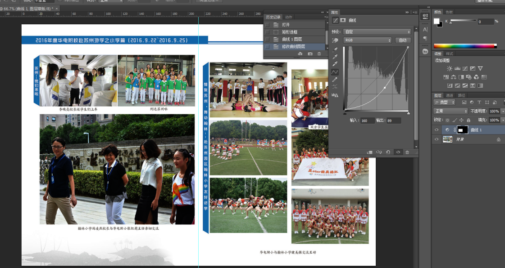Click the 自动 auto button
The width and height of the screenshot is (505, 268).
click(403, 40)
